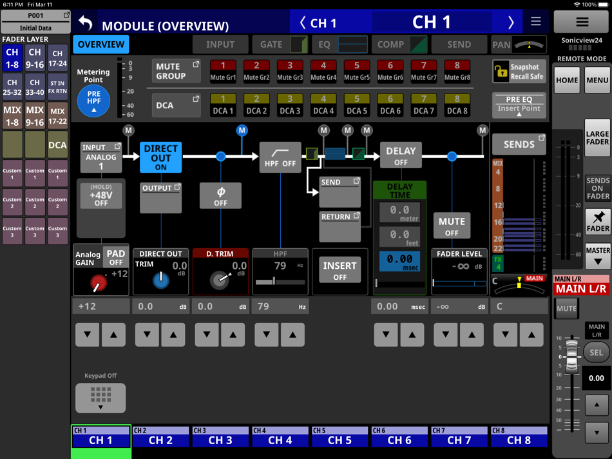Open the EQ block in signal flow

335,154
